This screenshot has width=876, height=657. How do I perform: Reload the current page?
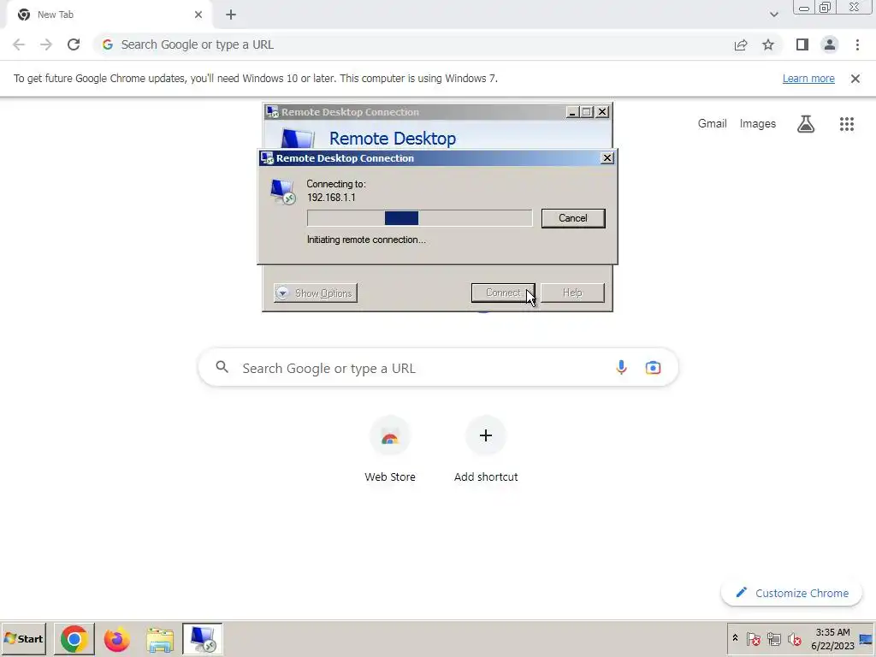[74, 44]
